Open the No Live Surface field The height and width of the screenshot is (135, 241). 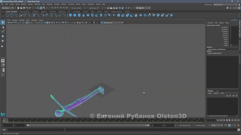(76, 8)
